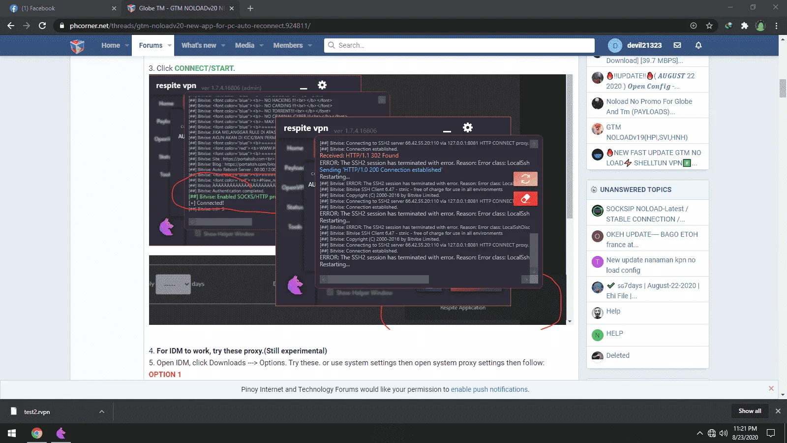This screenshot has width=787, height=443.
Task: Expand the test2.rvpn download options chevron
Action: click(x=102, y=411)
